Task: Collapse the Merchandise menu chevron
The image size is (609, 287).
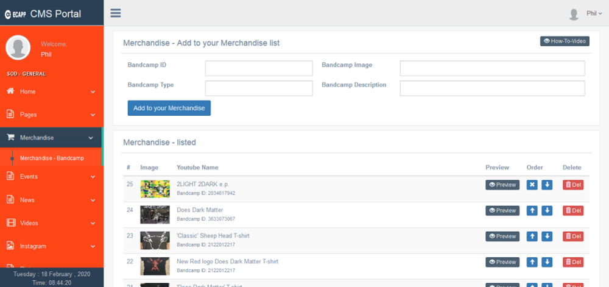Action: tap(91, 138)
